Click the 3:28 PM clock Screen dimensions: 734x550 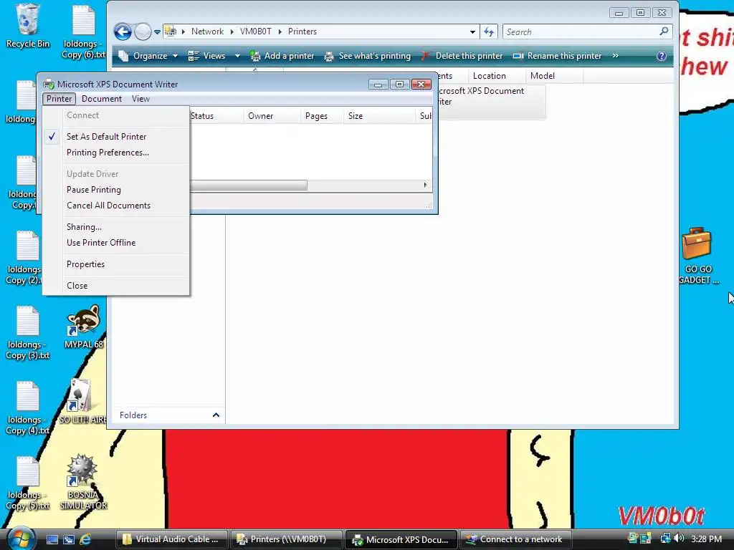pos(706,539)
